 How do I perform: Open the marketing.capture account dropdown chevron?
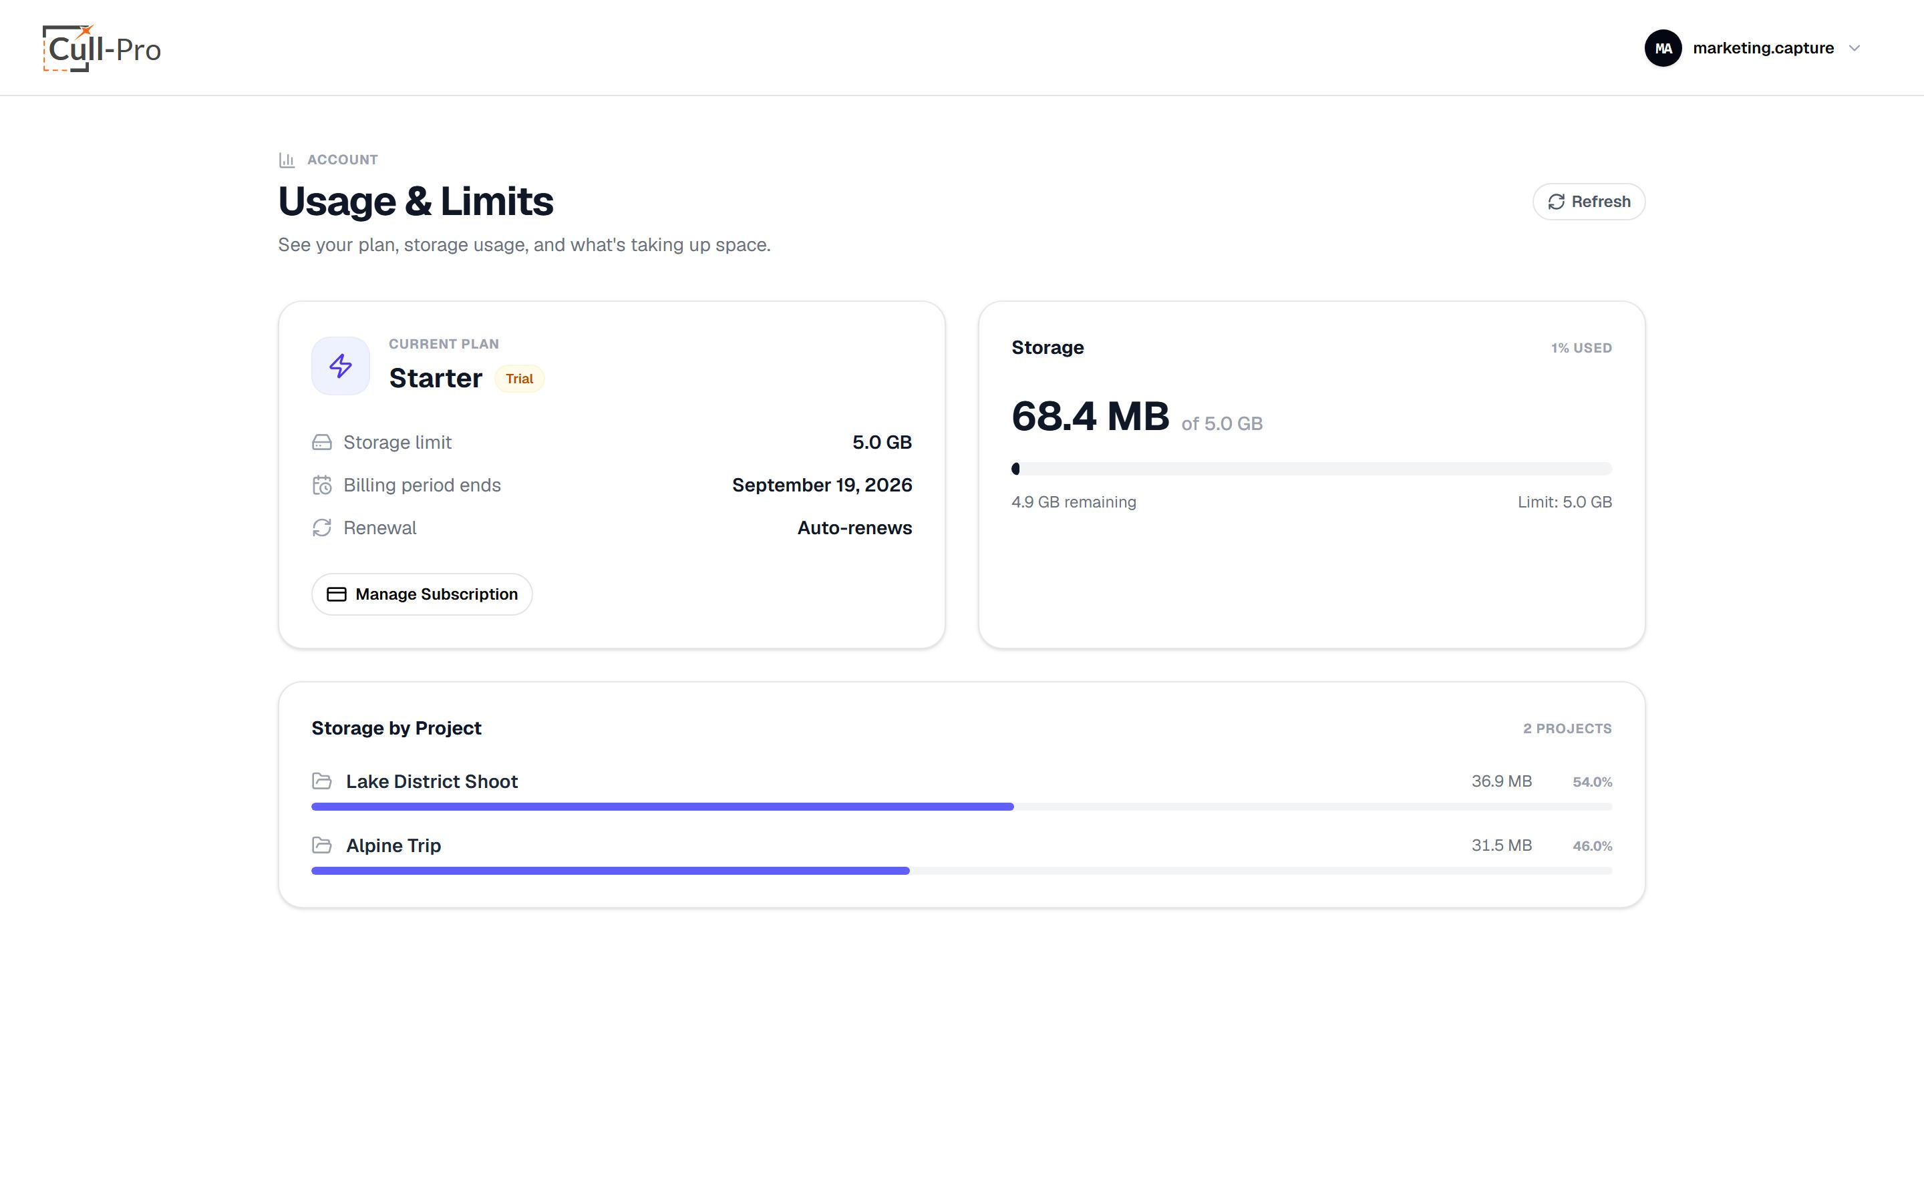(1854, 49)
